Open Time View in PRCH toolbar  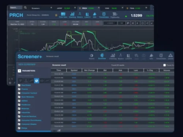click(63, 15)
